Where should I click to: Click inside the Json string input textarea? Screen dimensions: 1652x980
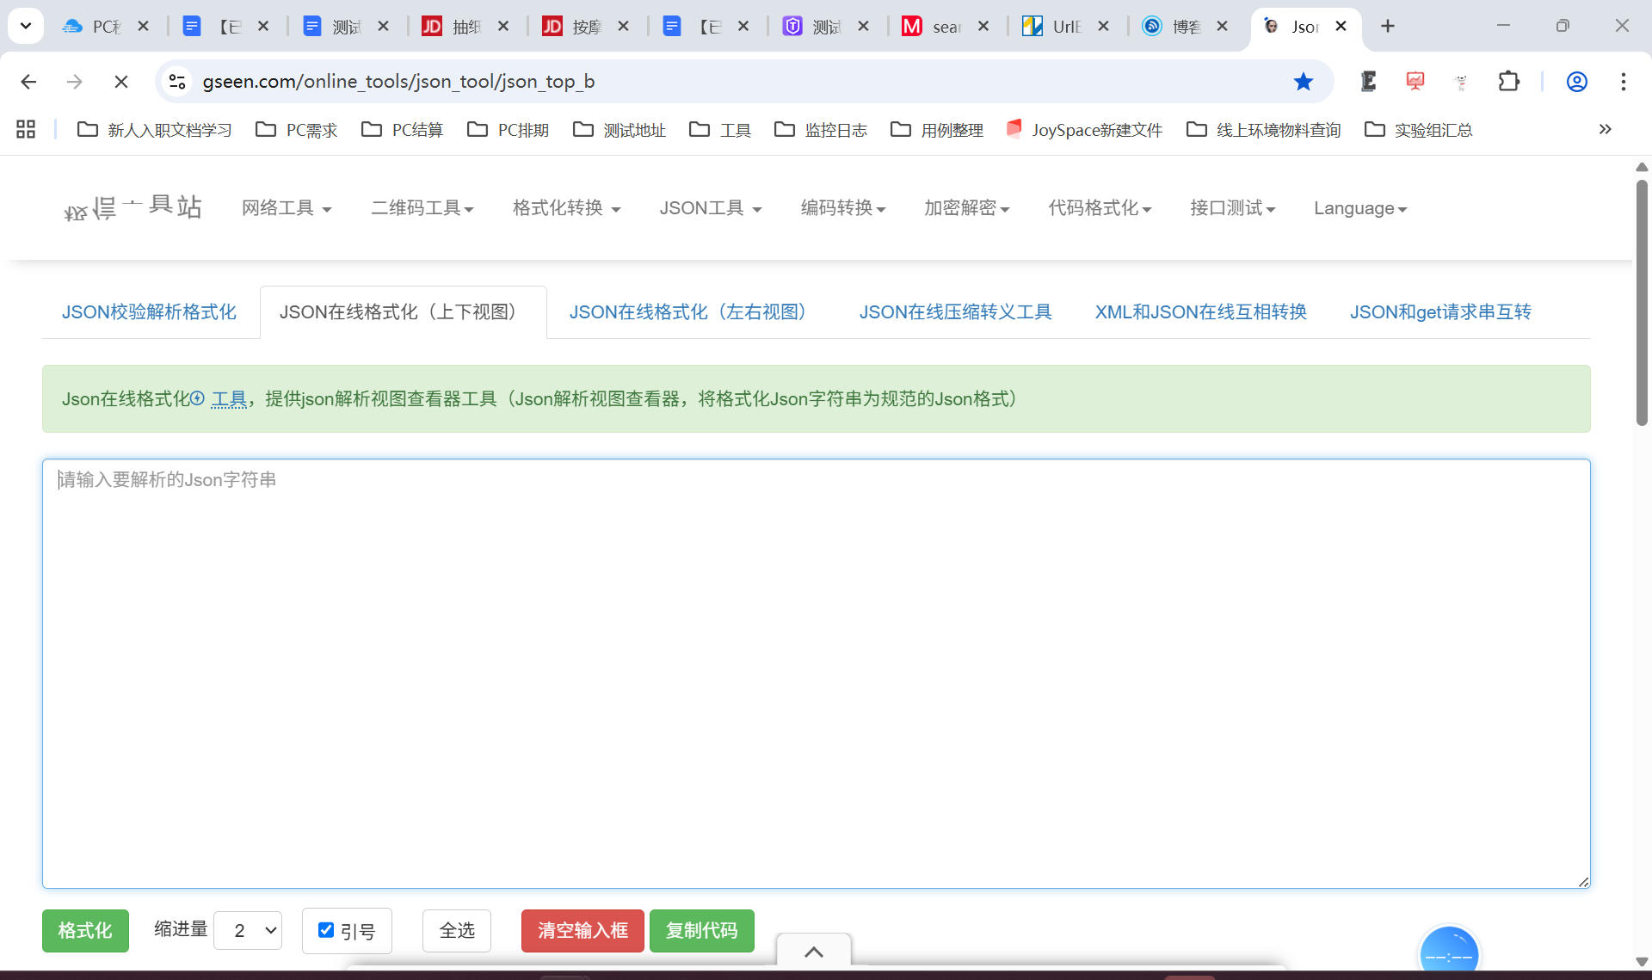click(x=816, y=673)
